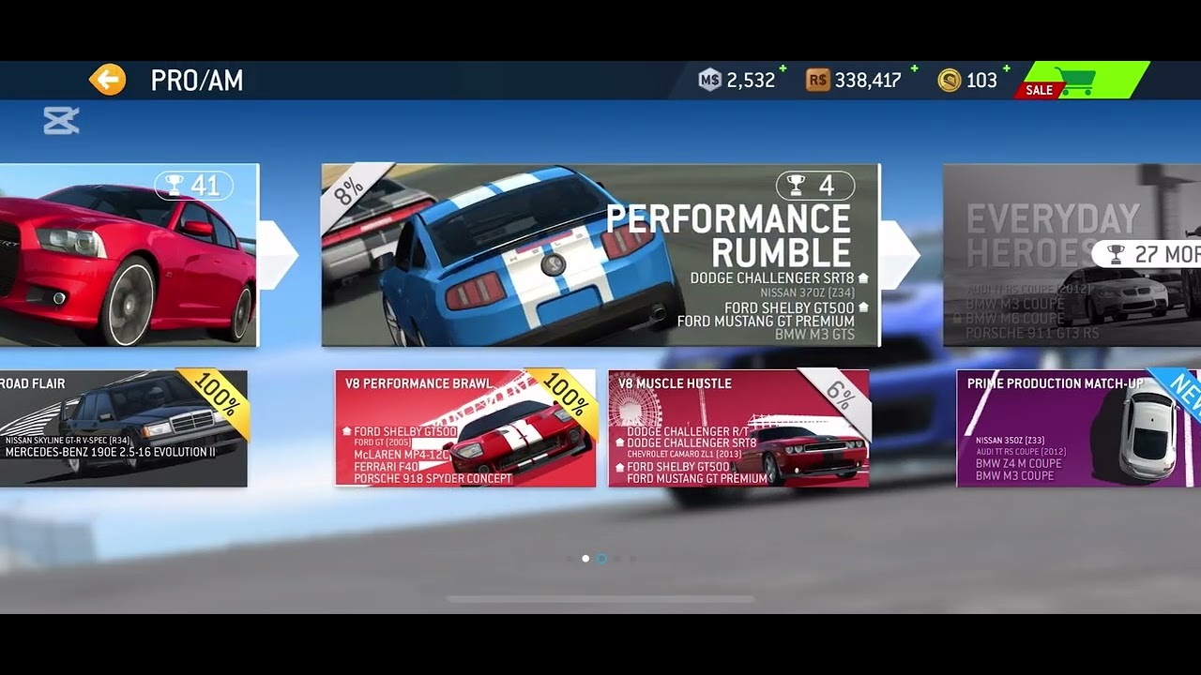1201x675 pixels.
Task: Open the V8 Muscle Hustle event
Action: pos(738,428)
